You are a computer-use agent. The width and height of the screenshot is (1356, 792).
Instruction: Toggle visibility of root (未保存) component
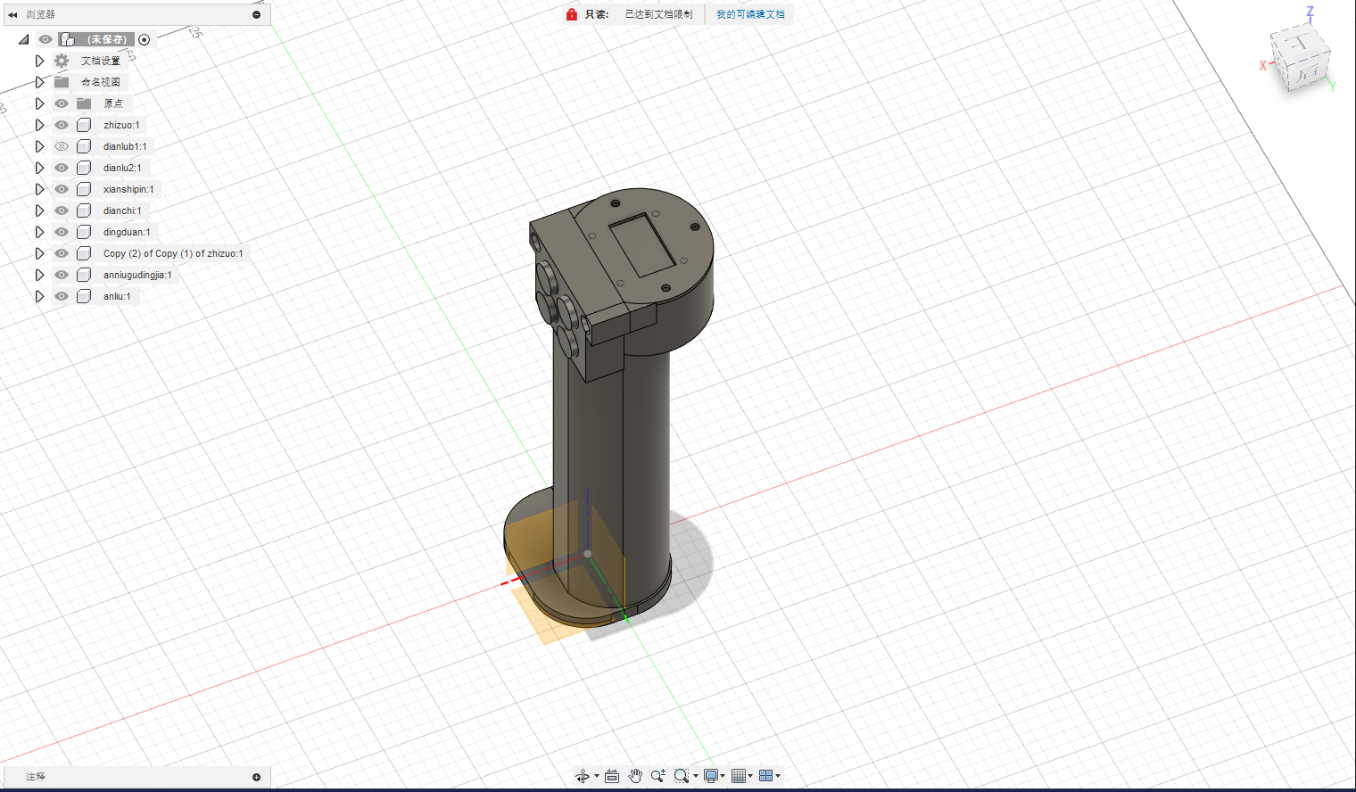coord(45,39)
